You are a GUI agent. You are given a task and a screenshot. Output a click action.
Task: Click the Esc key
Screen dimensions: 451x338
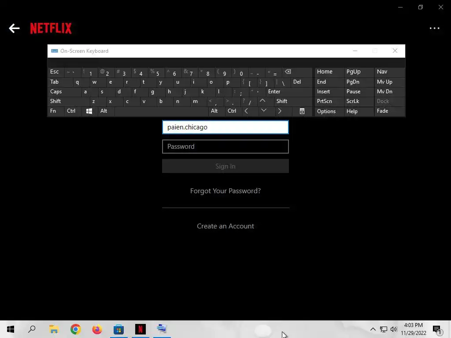(56, 72)
